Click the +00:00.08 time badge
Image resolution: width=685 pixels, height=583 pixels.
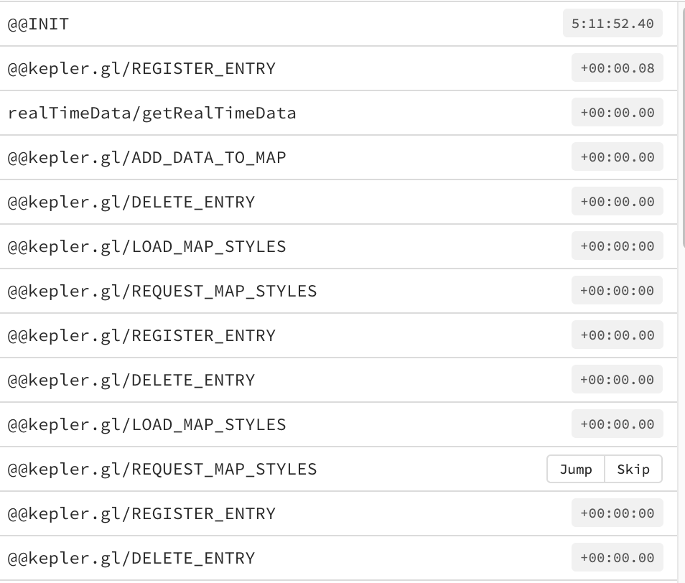617,67
